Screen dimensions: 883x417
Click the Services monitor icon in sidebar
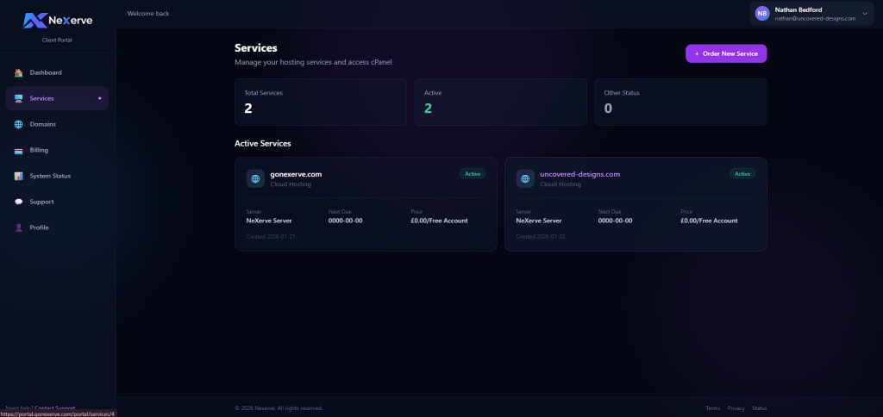[19, 98]
